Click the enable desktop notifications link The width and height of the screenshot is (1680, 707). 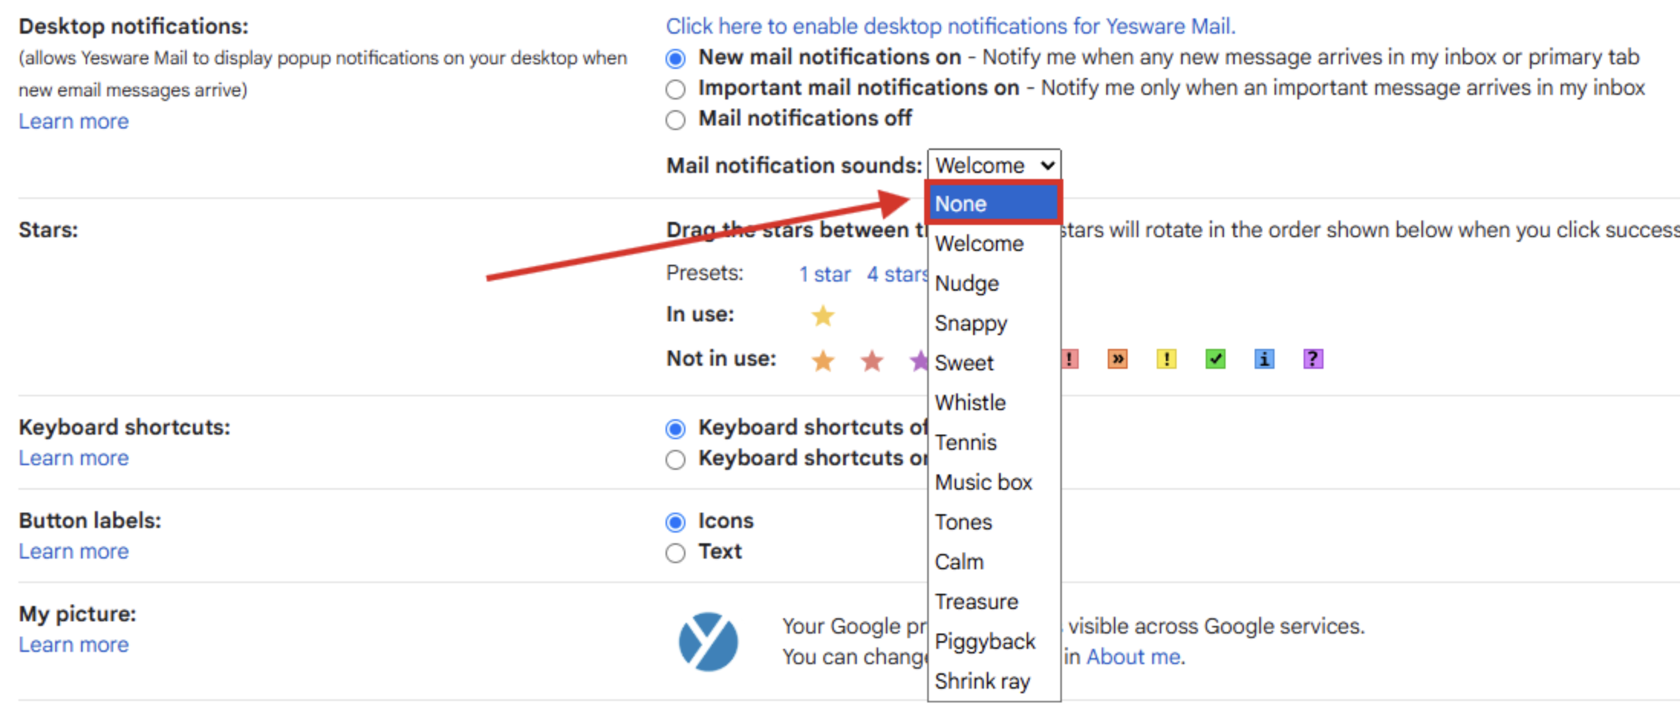click(x=950, y=26)
